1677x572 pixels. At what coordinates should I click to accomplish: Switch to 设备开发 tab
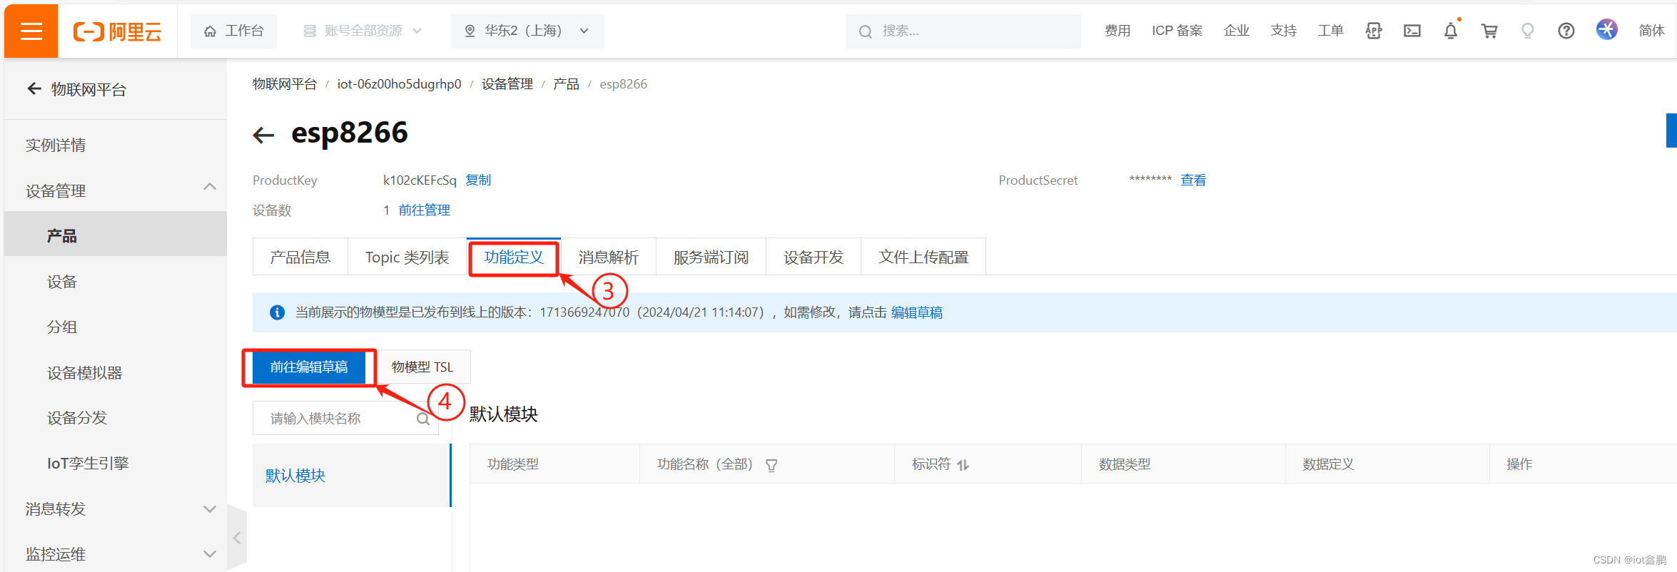pyautogui.click(x=814, y=257)
